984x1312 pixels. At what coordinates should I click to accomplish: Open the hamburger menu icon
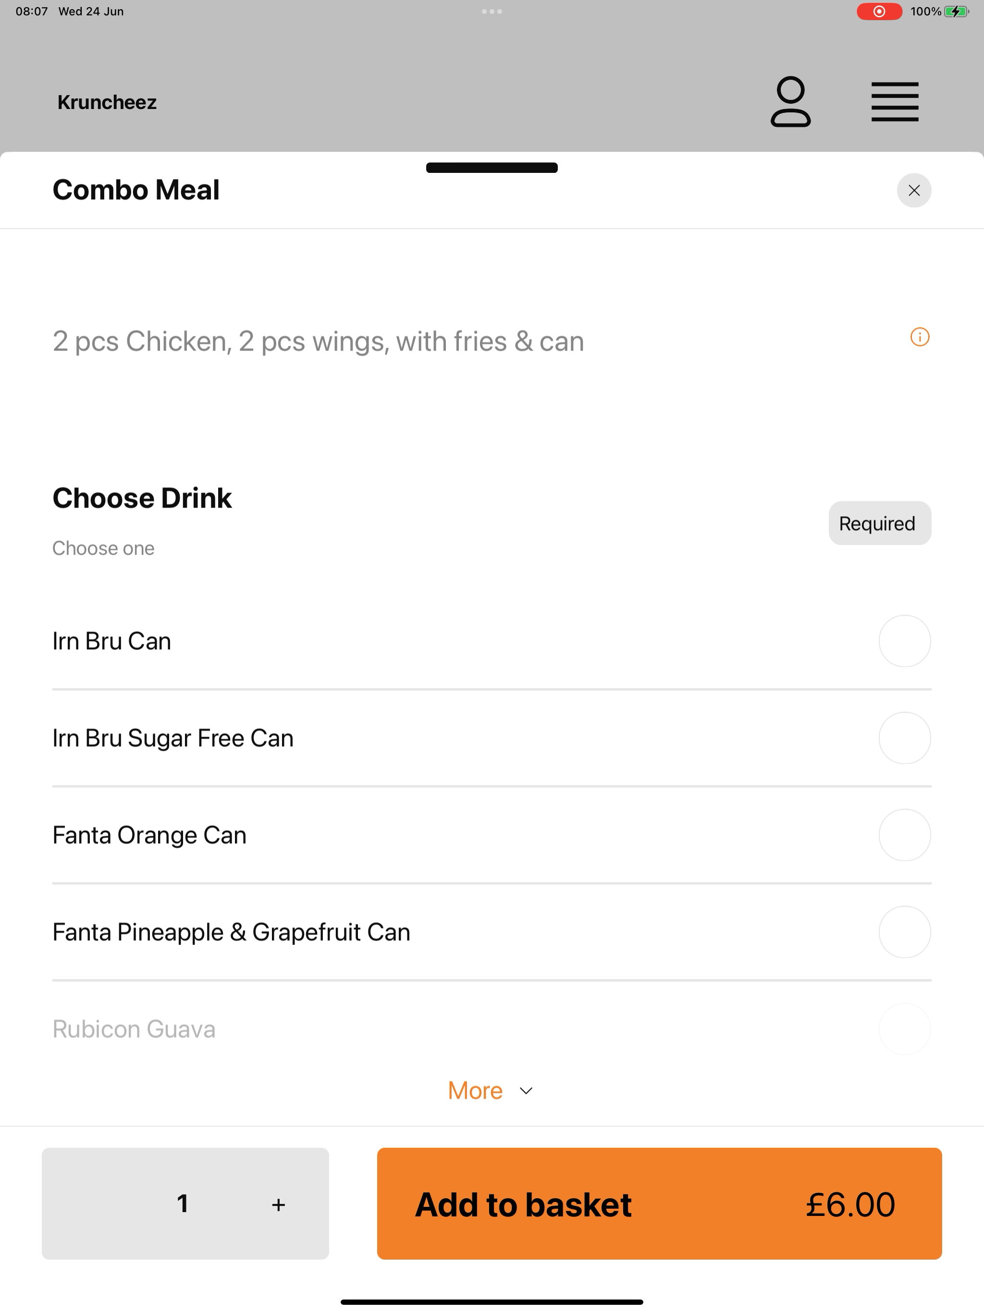(894, 101)
